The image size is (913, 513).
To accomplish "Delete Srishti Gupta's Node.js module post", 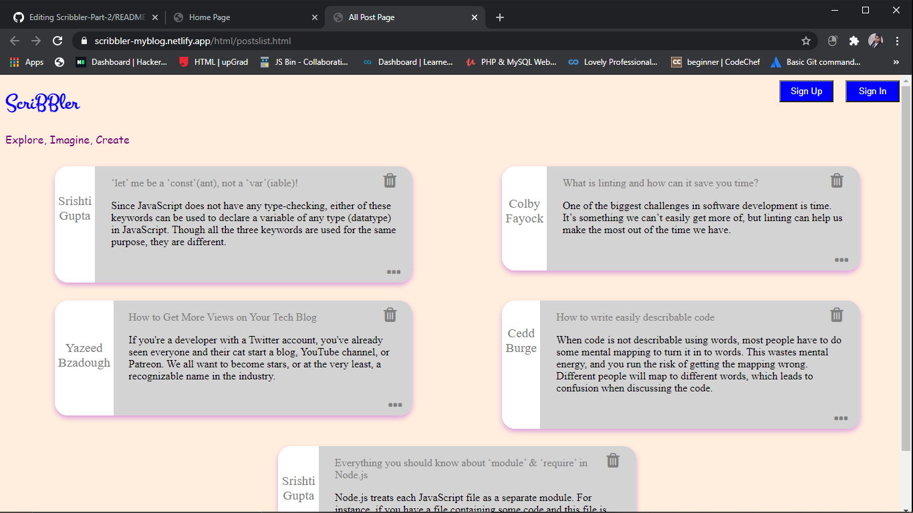I will [x=613, y=460].
